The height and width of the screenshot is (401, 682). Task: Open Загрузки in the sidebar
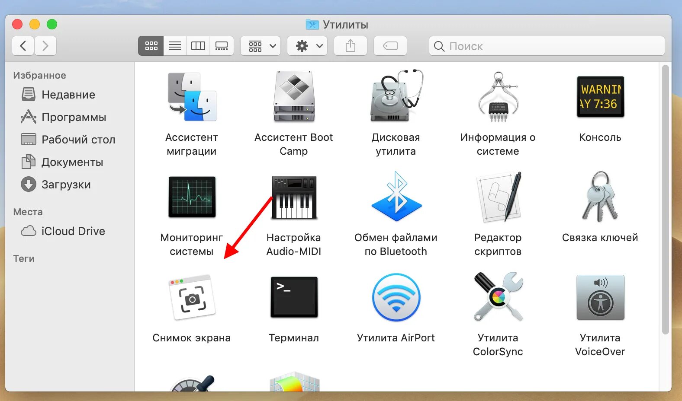pyautogui.click(x=68, y=185)
